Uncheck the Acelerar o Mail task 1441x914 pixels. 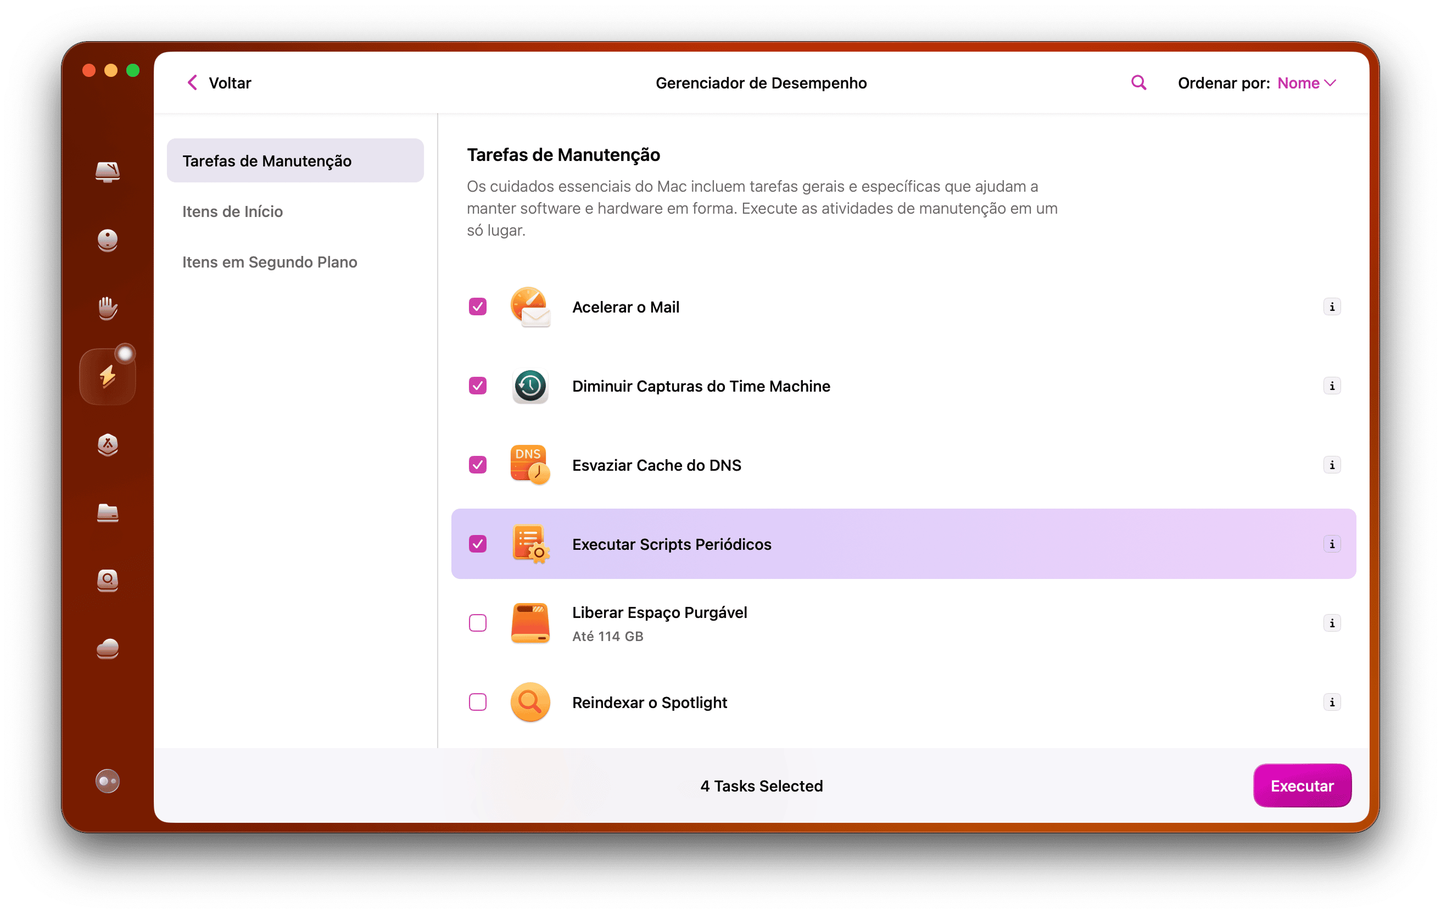click(478, 306)
